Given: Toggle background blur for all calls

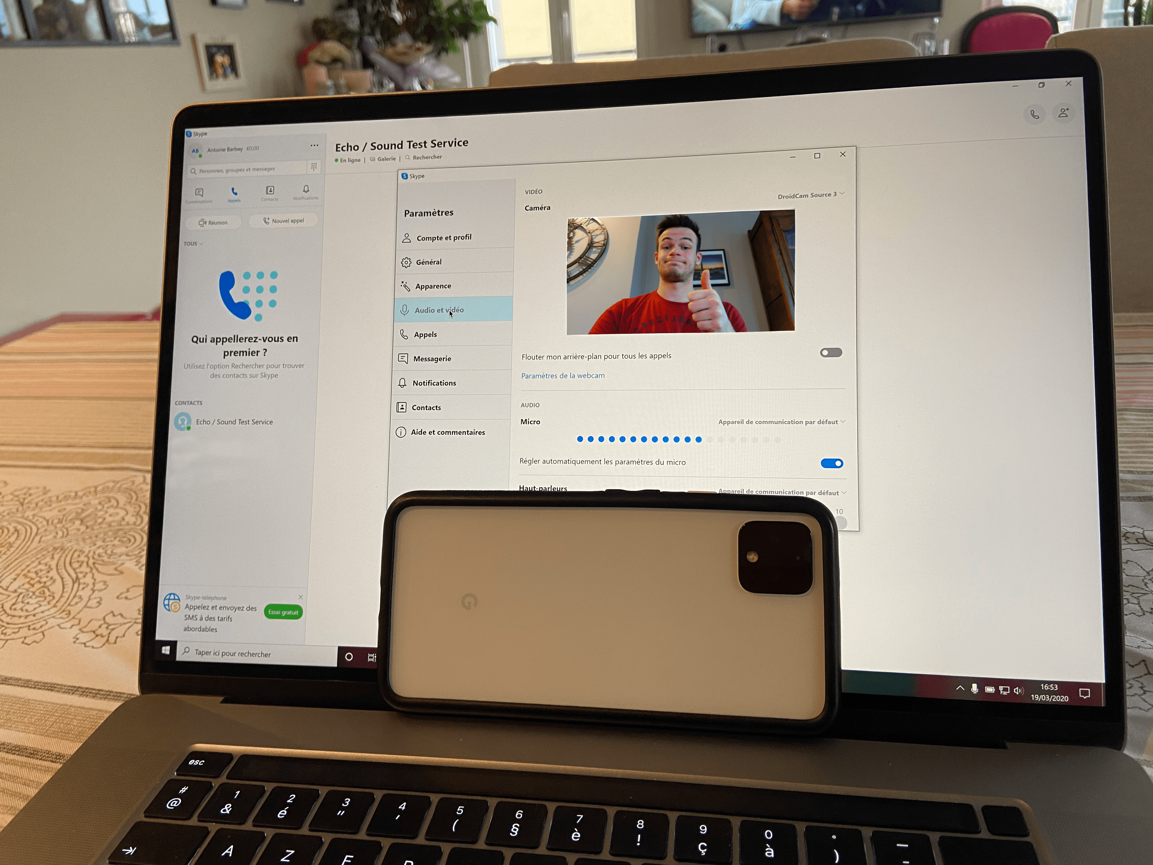Looking at the screenshot, I should click(832, 354).
